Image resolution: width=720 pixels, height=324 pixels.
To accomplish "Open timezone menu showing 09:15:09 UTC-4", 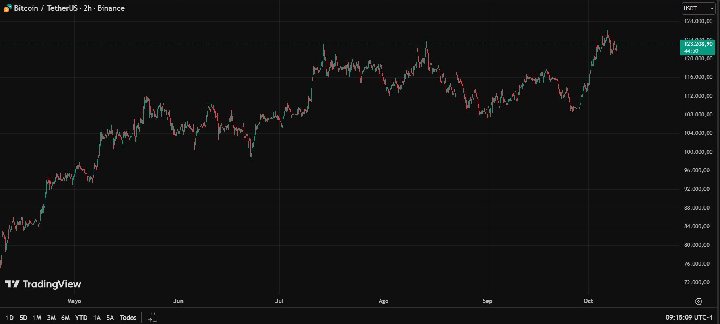I will point(689,318).
